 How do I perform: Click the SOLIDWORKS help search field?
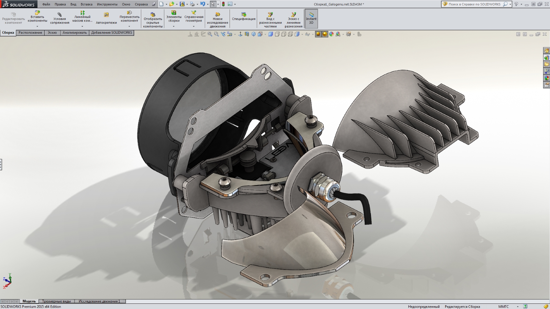(475, 4)
